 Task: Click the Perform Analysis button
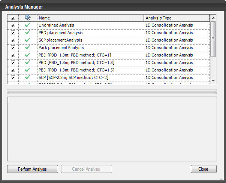(x=33, y=169)
